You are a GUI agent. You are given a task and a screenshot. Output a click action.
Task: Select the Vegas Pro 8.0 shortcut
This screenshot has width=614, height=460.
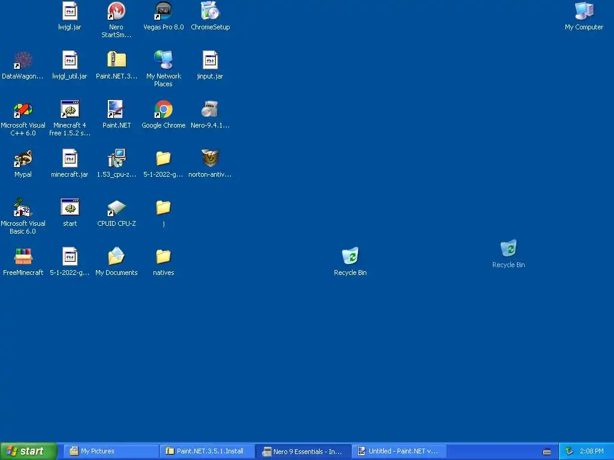coord(163,11)
